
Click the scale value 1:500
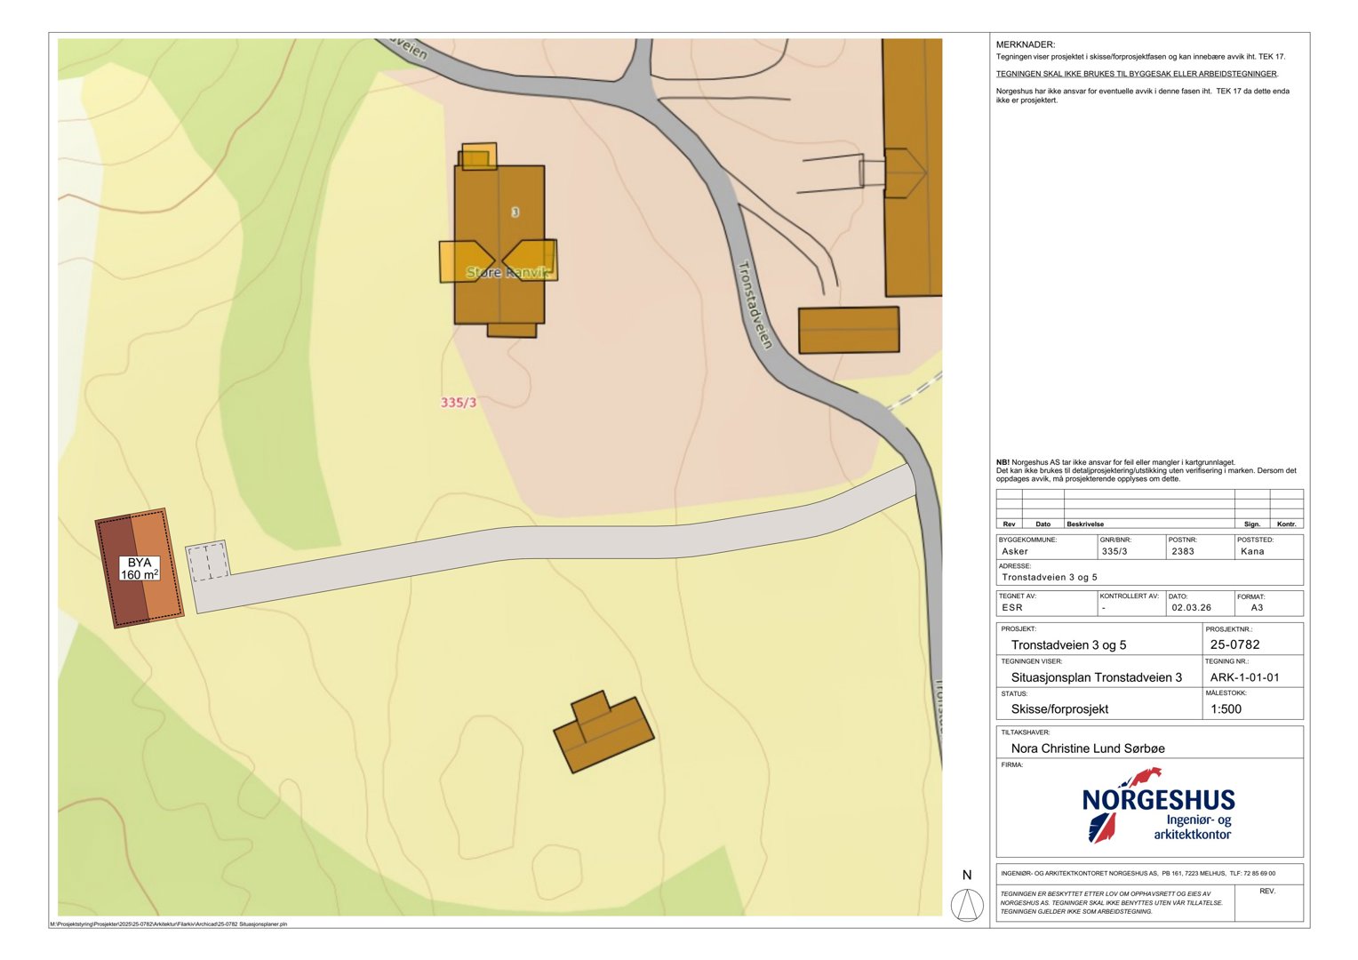[x=1226, y=709]
